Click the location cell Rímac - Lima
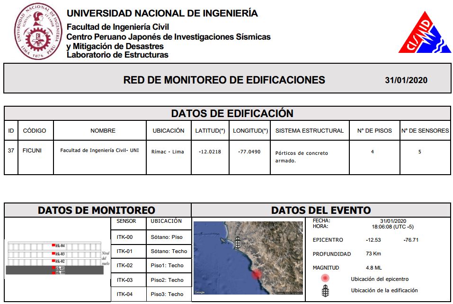This screenshot has height=304, width=453. [x=168, y=152]
